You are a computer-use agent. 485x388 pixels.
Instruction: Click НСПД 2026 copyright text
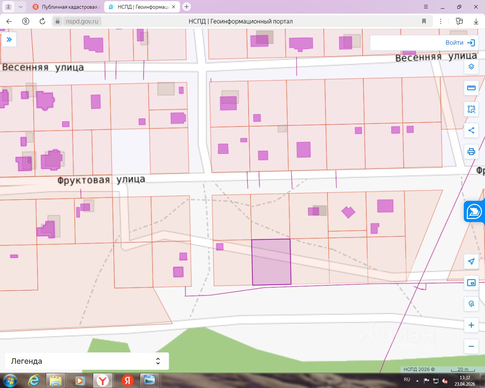[419, 369]
